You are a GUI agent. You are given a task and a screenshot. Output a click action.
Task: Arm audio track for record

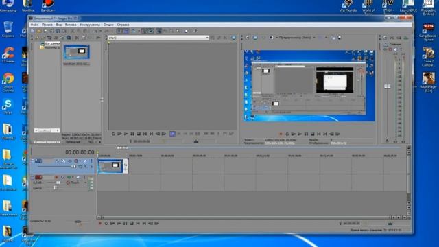(x=56, y=177)
